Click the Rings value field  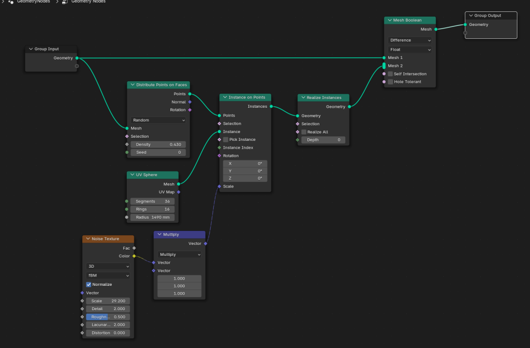pyautogui.click(x=153, y=209)
